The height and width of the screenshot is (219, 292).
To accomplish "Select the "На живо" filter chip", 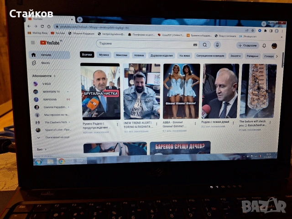I will coord(184,55).
